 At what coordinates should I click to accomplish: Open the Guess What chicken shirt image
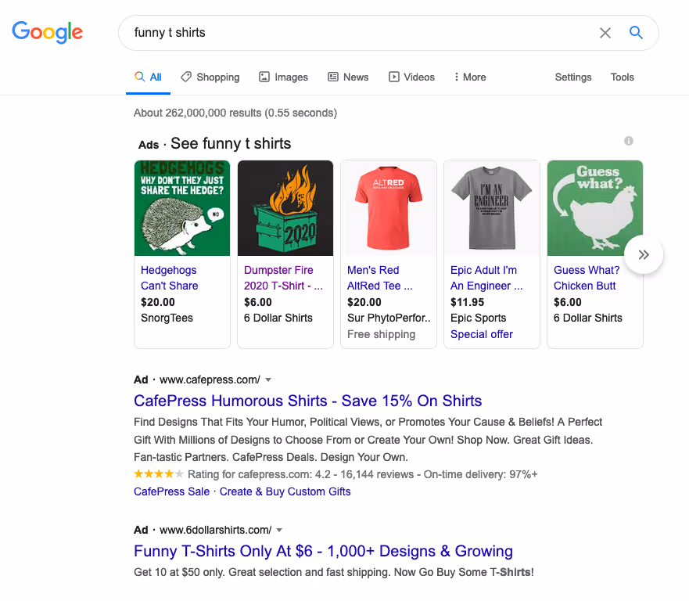click(x=595, y=208)
